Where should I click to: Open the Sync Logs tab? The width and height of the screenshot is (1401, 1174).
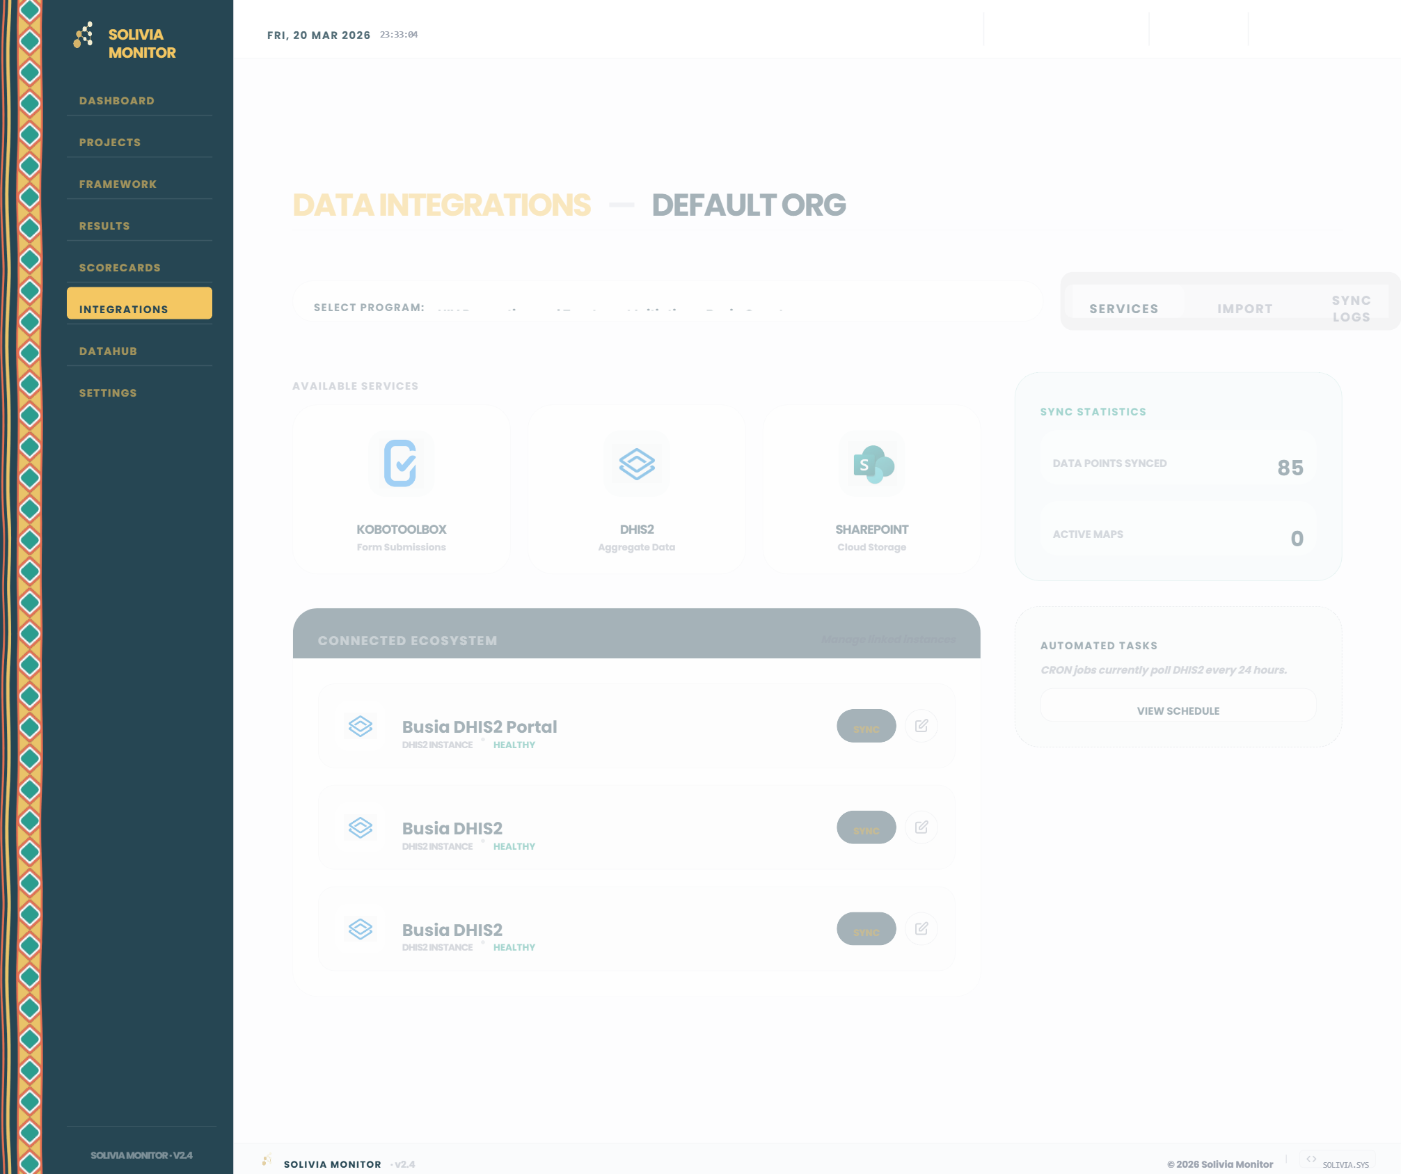[x=1351, y=308]
